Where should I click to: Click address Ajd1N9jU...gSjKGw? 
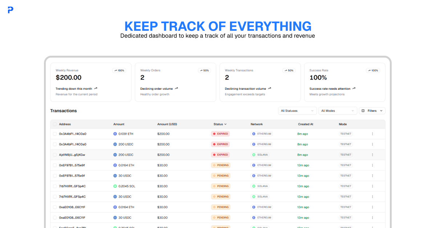pyautogui.click(x=72, y=155)
